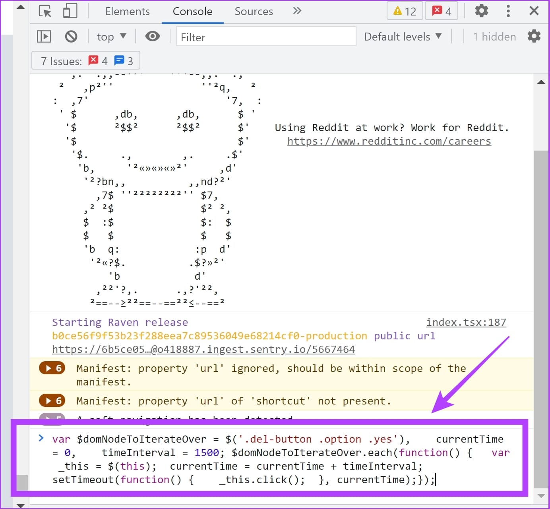
Task: Click the 4 errors counter
Action: point(442,11)
